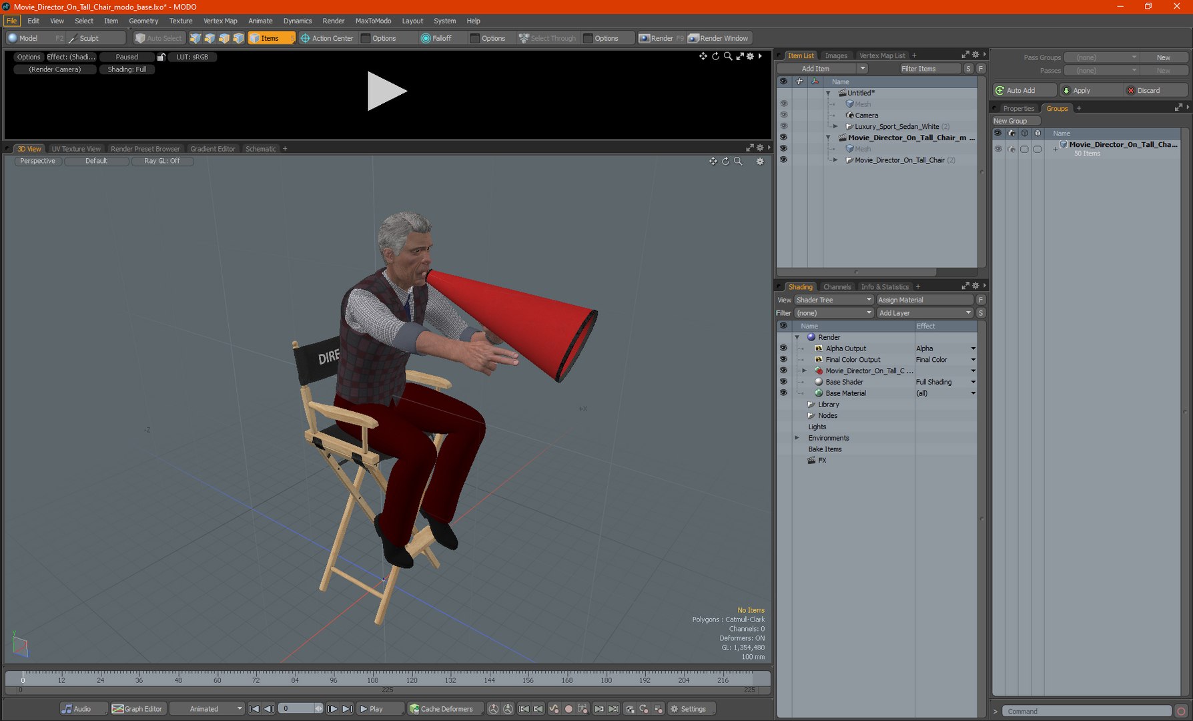Click the record auto-key red circle
This screenshot has height=721, width=1193.
click(x=568, y=708)
